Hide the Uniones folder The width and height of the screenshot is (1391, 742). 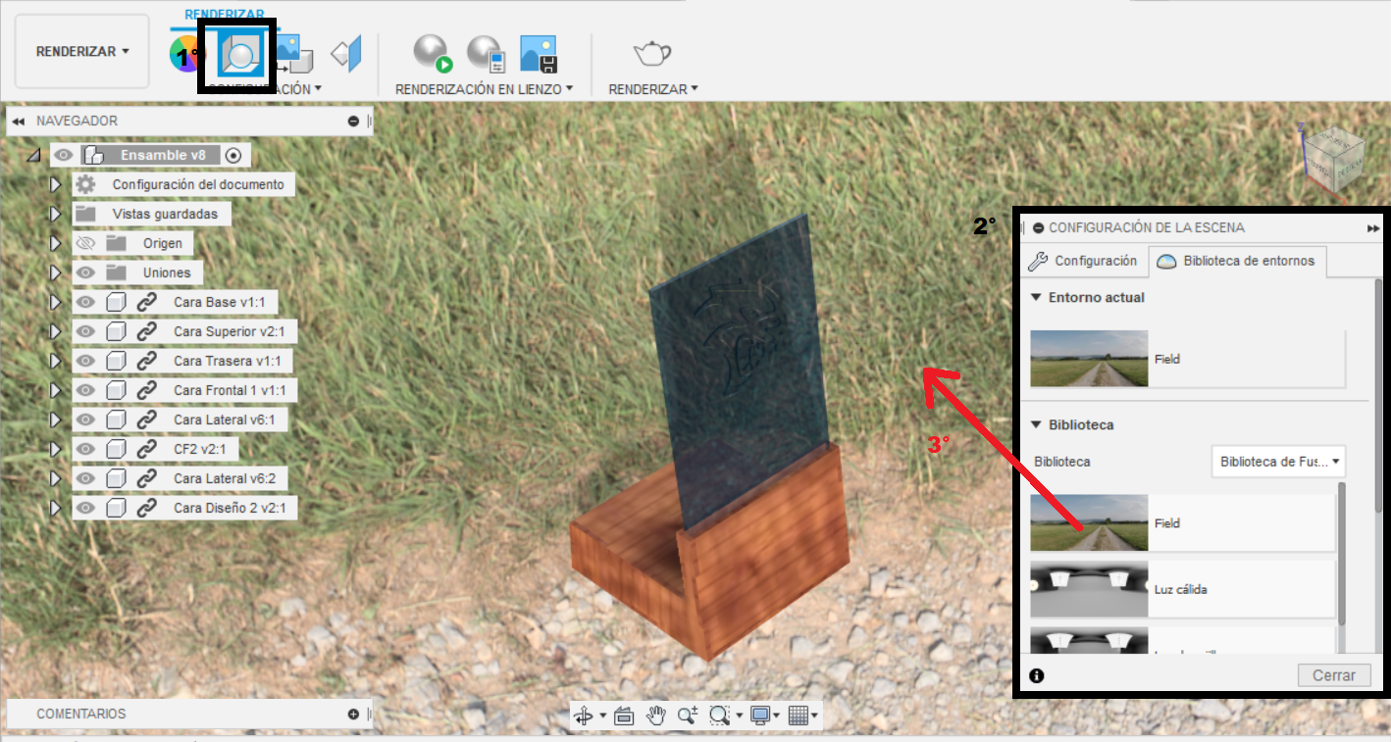point(85,272)
